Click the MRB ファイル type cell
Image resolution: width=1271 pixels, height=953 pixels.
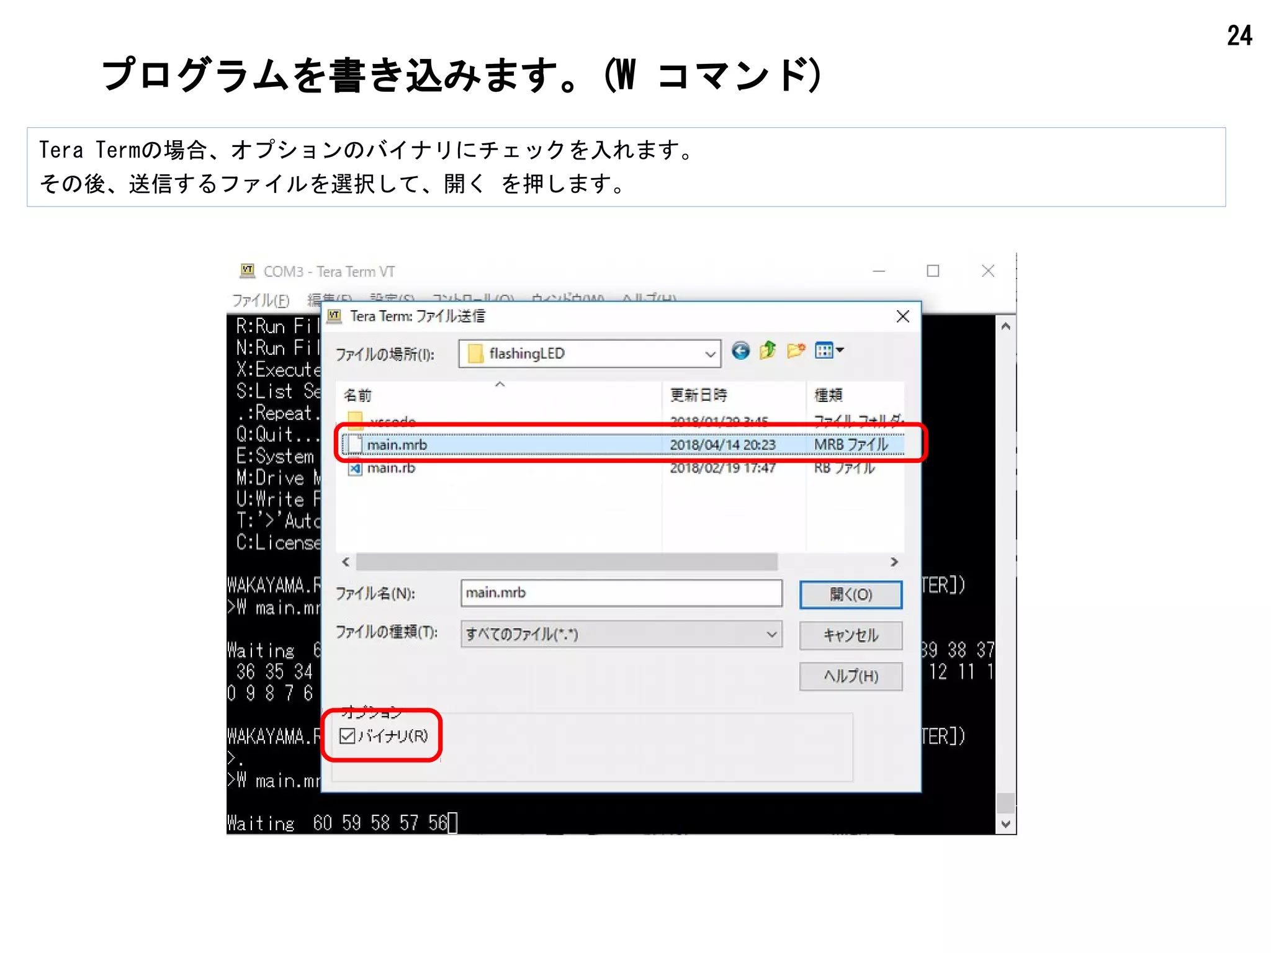pyautogui.click(x=851, y=444)
